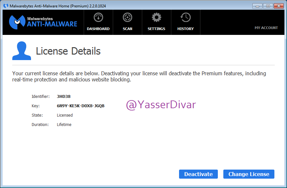Click the License Details heading
Screen dimensions: 287x188
[68, 51]
